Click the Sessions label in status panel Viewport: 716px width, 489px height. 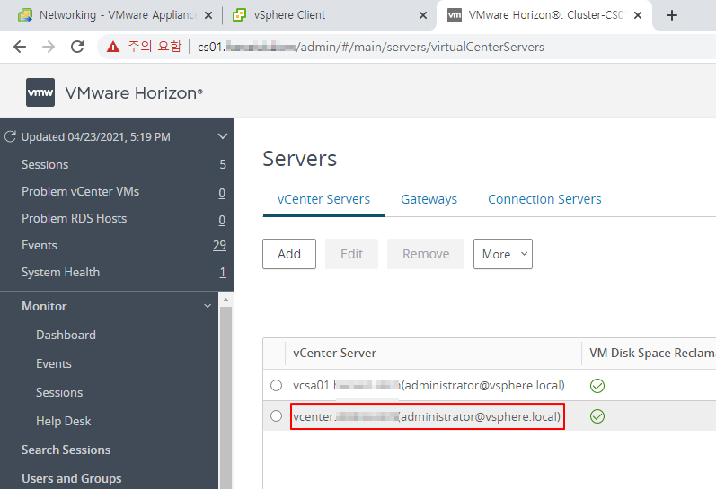(45, 165)
